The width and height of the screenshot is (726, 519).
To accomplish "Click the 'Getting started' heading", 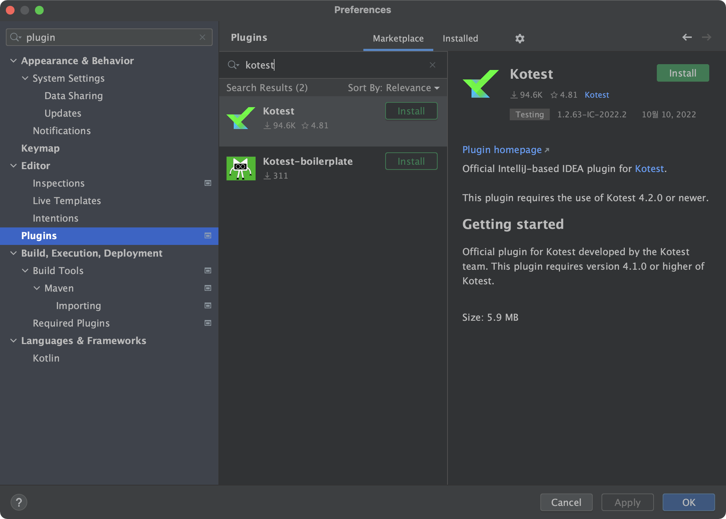I will (513, 224).
